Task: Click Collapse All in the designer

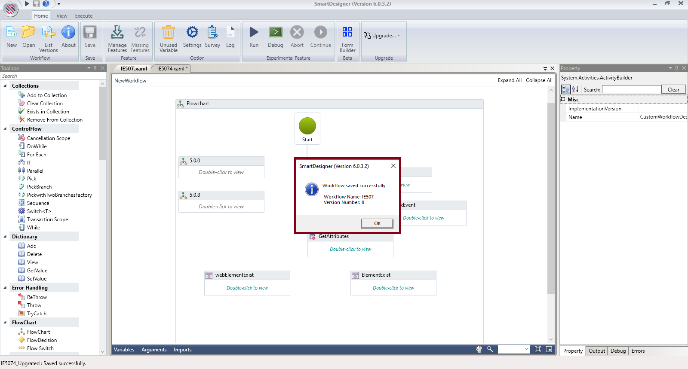Action: [539, 80]
